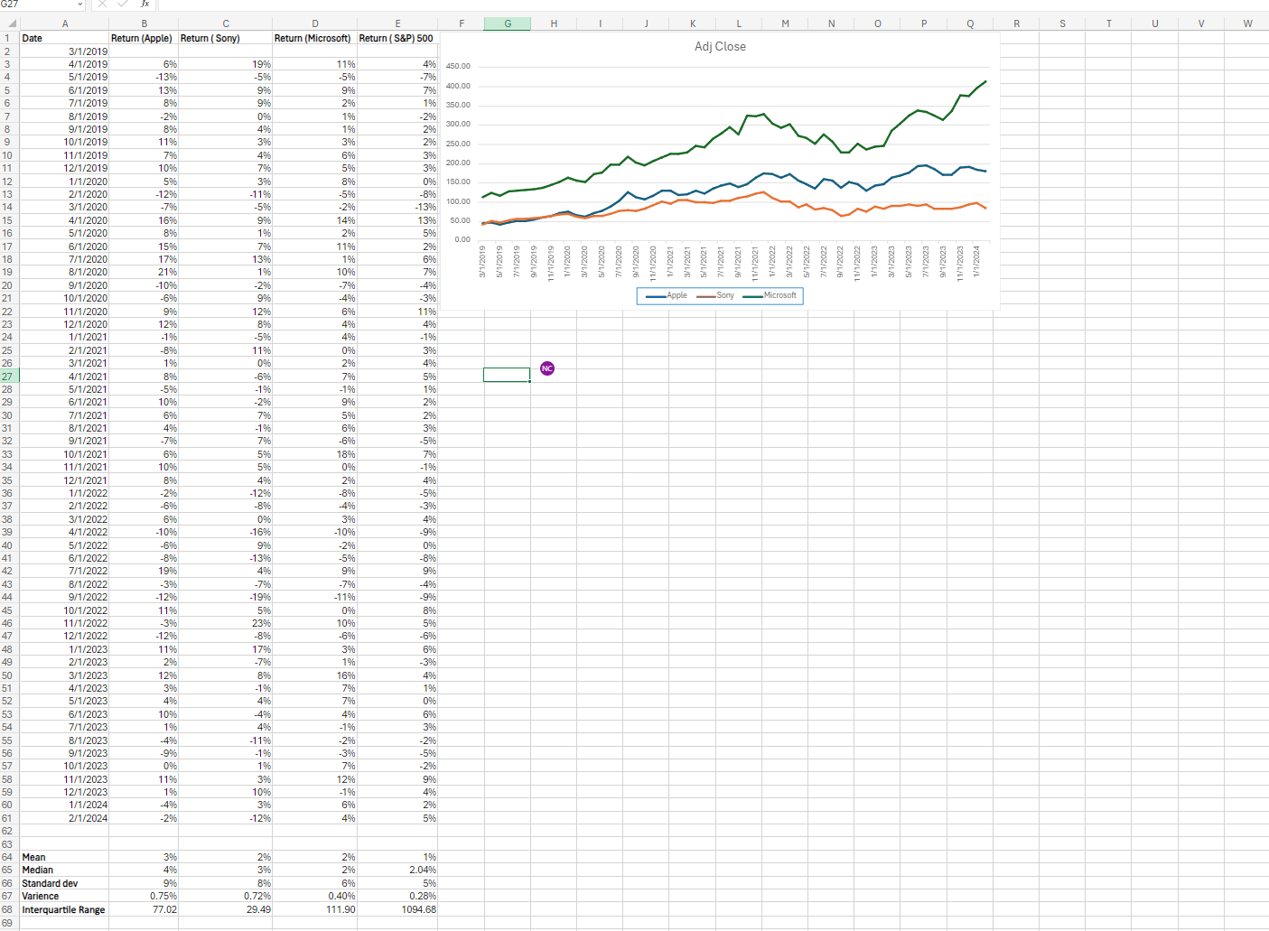Screen dimensions: 1269x931
Task: Click the Insert Function (fx) icon
Action: (x=145, y=5)
